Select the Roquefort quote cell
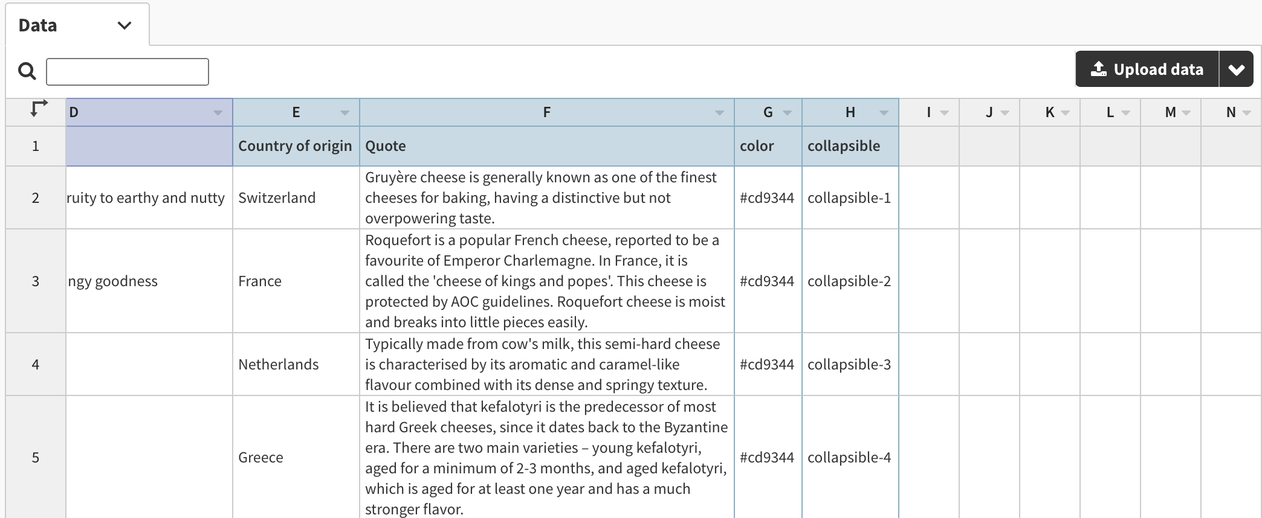 tap(546, 281)
